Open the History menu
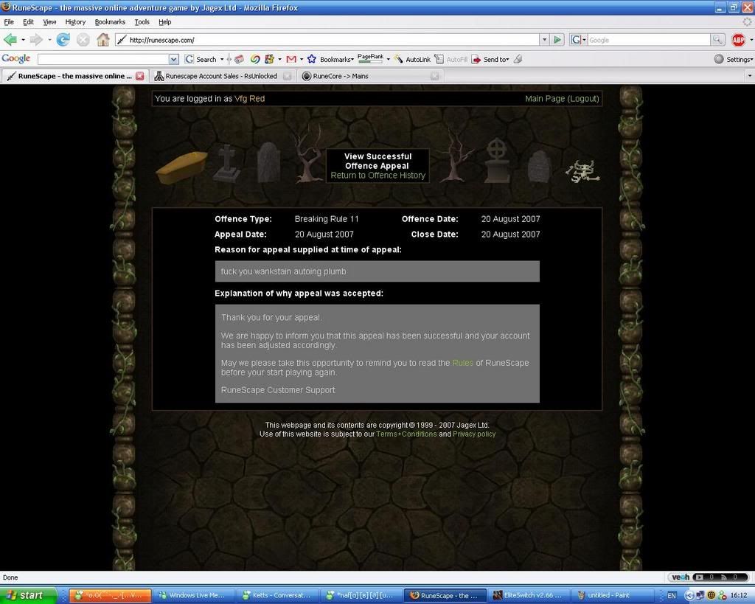Image resolution: width=755 pixels, height=604 pixels. [75, 22]
